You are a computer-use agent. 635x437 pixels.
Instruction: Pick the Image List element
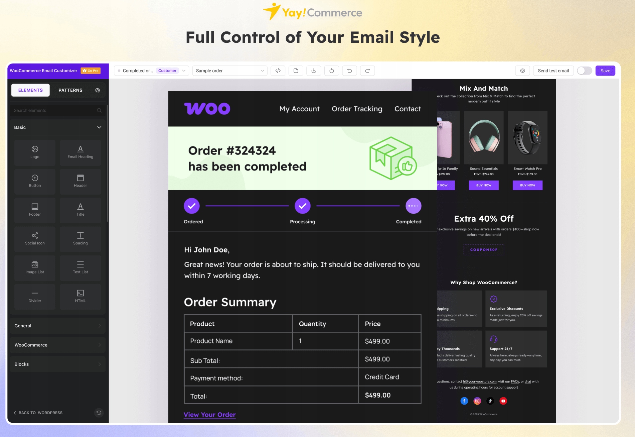(x=35, y=267)
